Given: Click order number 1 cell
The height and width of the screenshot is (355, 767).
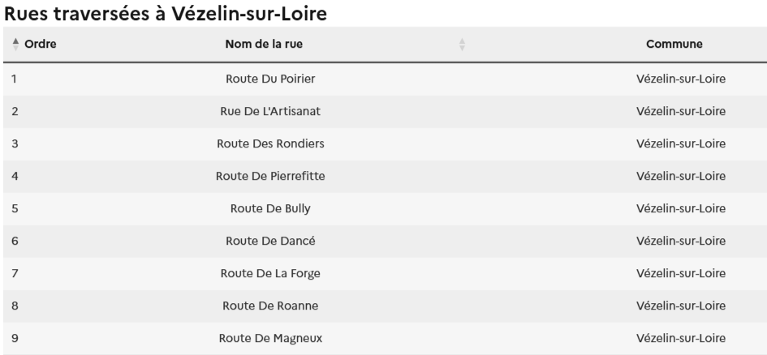Looking at the screenshot, I should (x=15, y=79).
